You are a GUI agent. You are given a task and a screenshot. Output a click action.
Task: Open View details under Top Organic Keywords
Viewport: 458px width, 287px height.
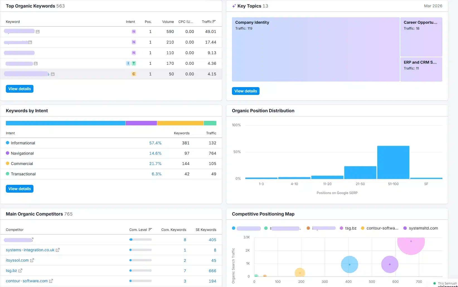coord(20,89)
